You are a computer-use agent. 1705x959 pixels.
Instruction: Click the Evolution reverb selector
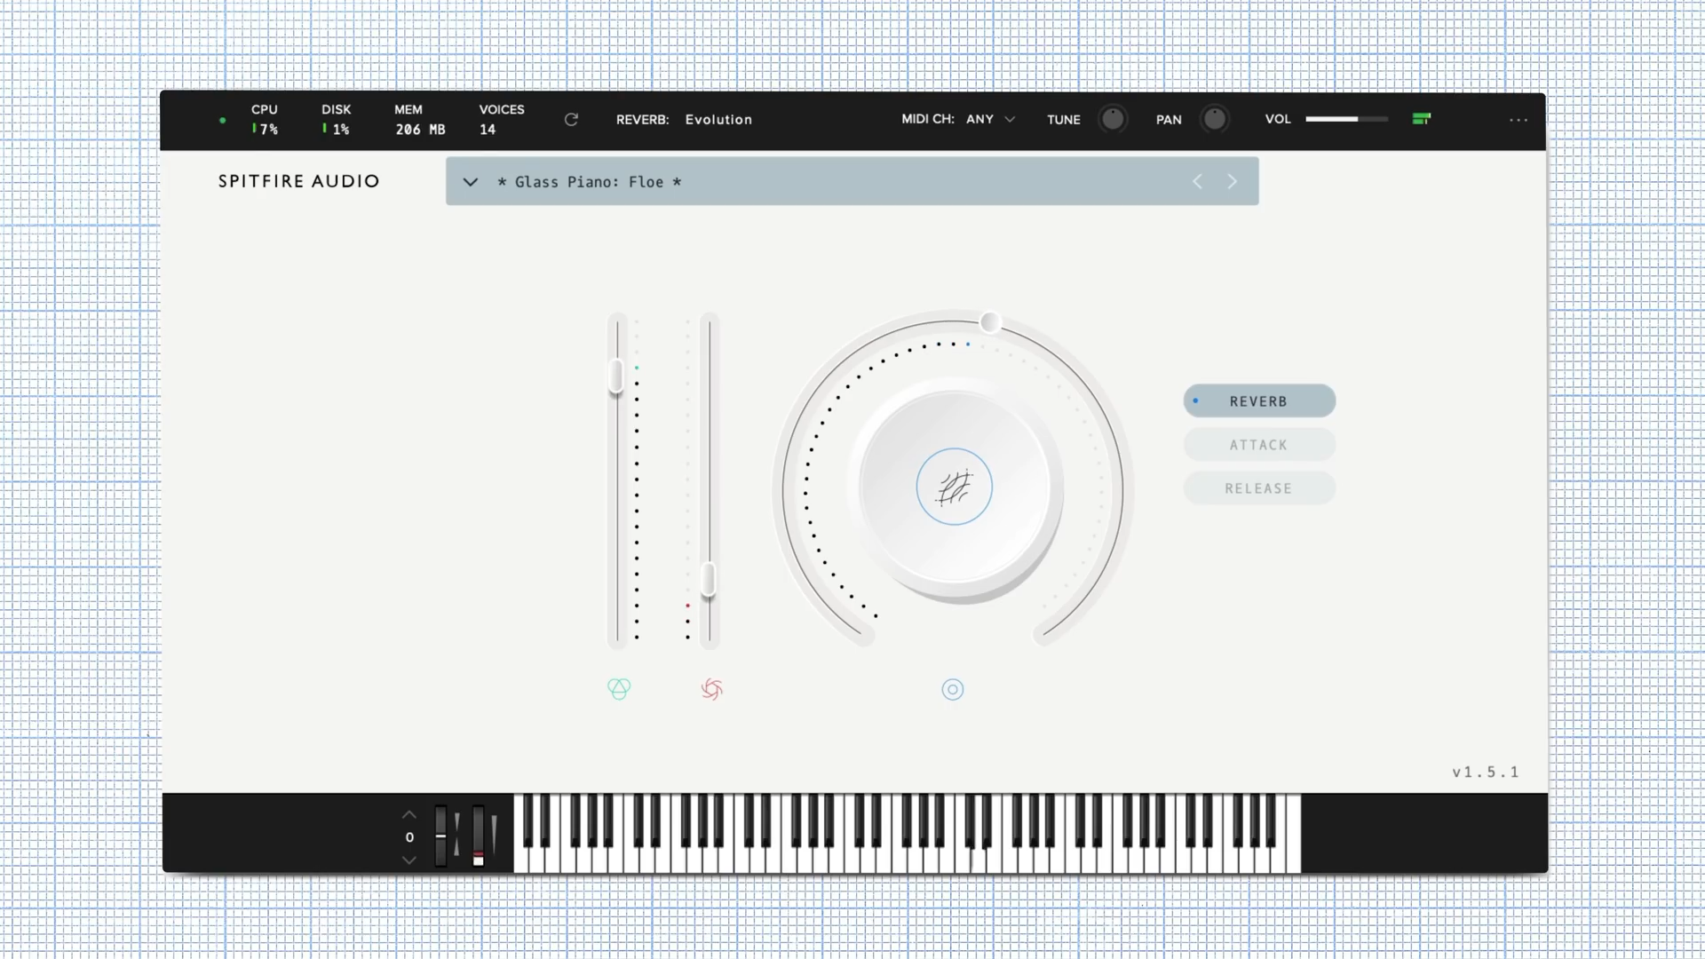tap(718, 119)
